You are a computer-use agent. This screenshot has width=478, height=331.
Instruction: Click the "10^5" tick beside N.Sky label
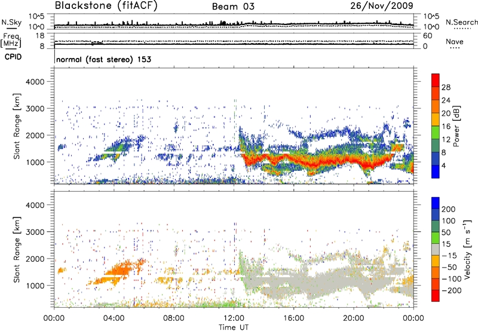(37, 16)
